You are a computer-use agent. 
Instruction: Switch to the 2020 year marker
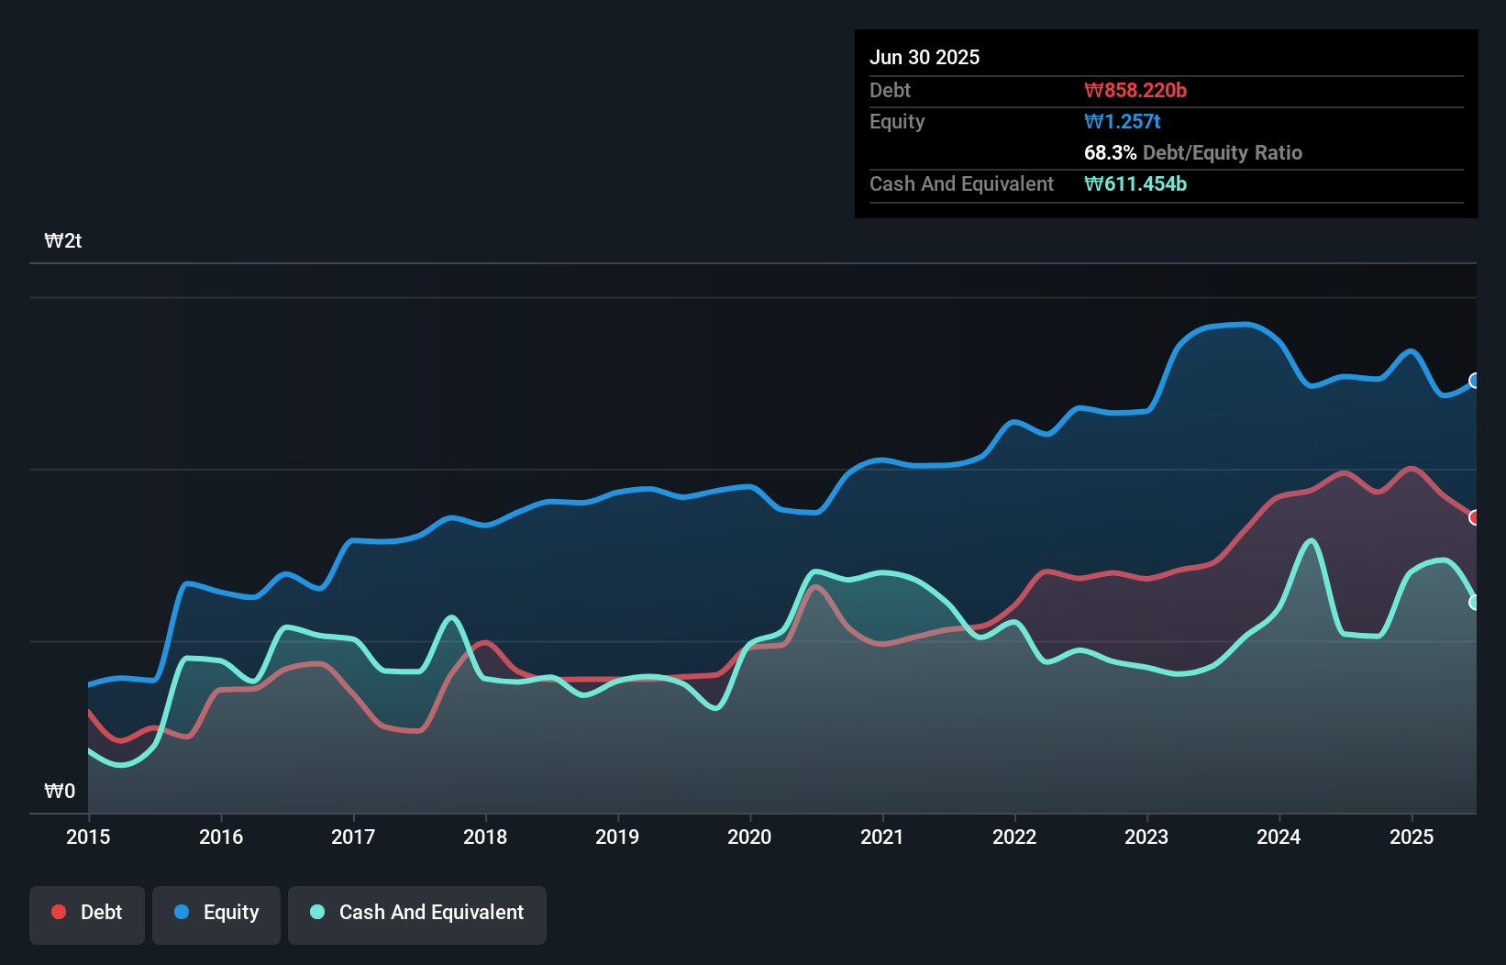749,837
